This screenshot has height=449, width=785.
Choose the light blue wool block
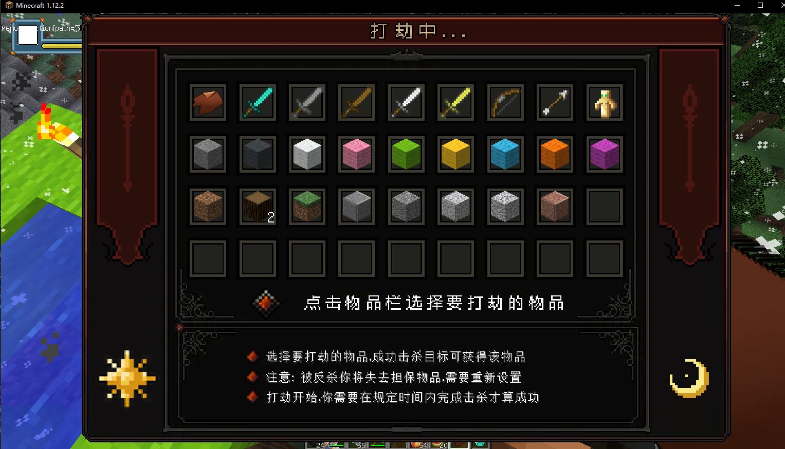[505, 154]
